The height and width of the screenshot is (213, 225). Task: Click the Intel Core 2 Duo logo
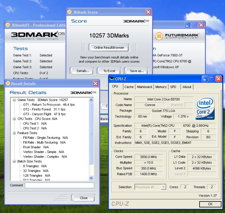click(205, 108)
